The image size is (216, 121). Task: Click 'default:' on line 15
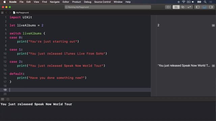17,74
